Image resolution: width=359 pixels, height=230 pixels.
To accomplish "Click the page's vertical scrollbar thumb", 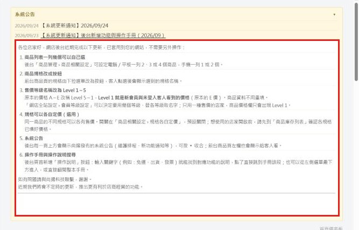I will 356,41.
